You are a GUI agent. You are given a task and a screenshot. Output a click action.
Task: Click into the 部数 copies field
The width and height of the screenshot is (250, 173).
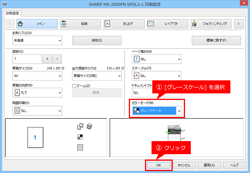tap(27, 59)
